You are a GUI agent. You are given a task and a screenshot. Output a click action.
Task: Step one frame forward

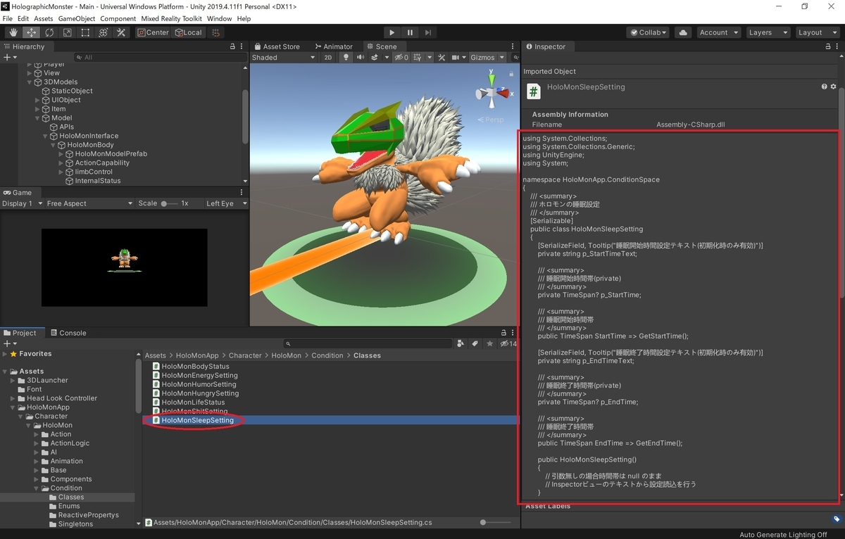point(428,32)
